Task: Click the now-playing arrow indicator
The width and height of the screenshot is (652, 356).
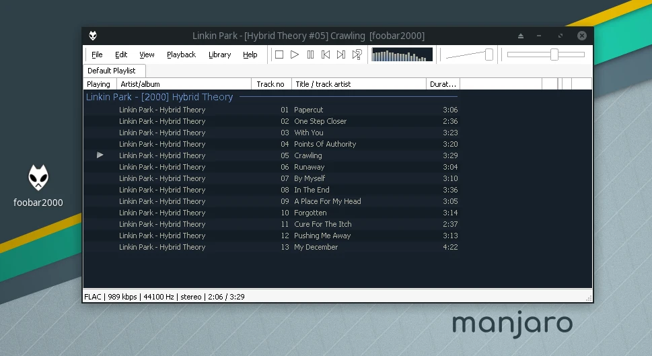Action: click(100, 155)
